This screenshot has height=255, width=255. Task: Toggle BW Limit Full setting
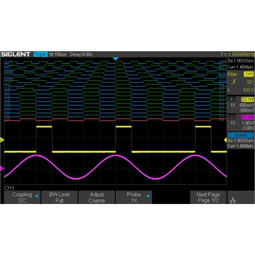click(x=59, y=197)
